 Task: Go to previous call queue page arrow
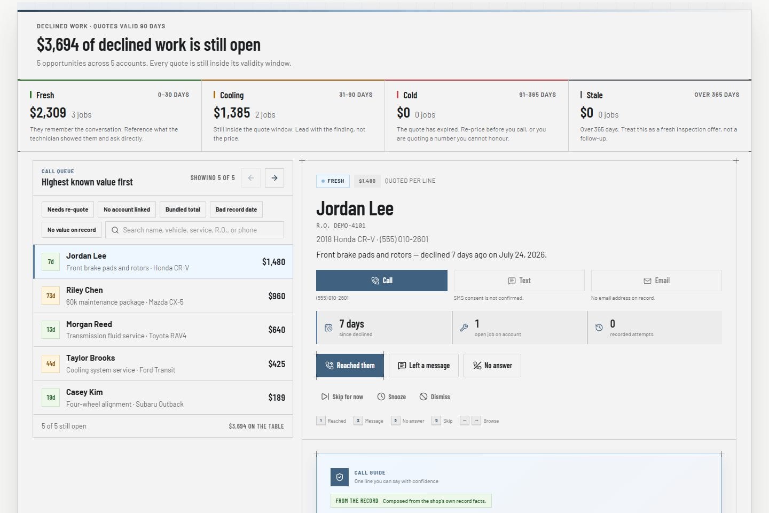point(251,178)
